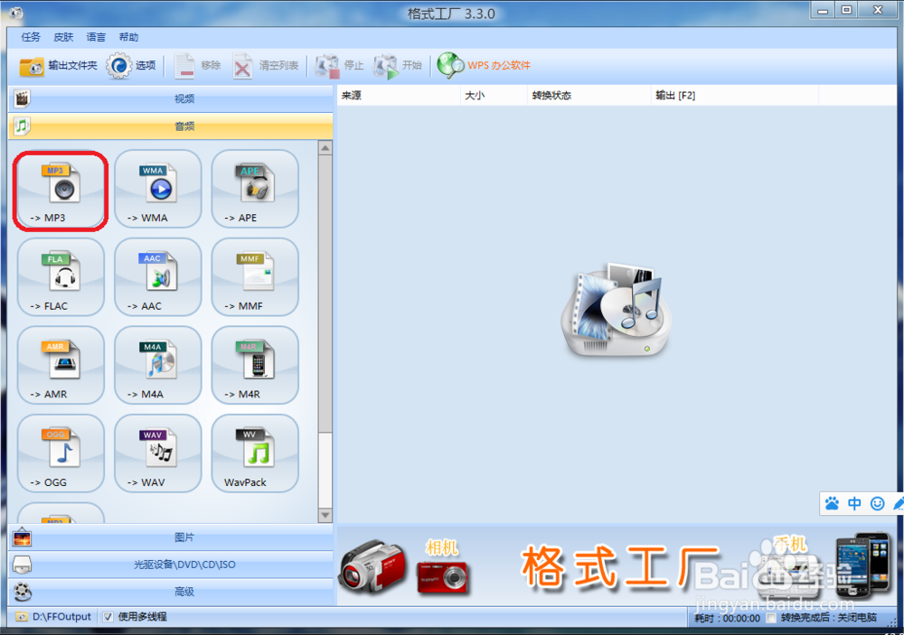Open the 语言 (language) menu
The height and width of the screenshot is (635, 904).
[96, 37]
